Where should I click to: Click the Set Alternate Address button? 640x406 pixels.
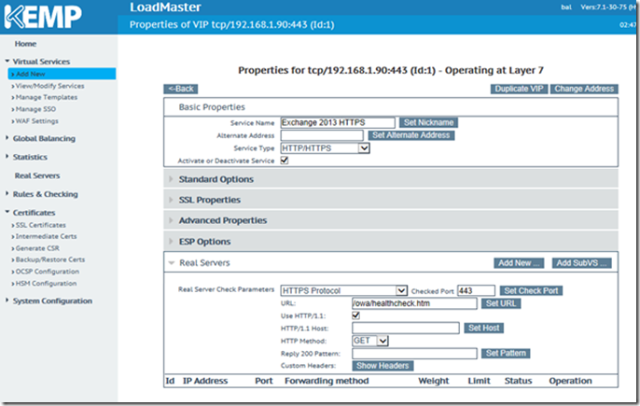pyautogui.click(x=411, y=135)
